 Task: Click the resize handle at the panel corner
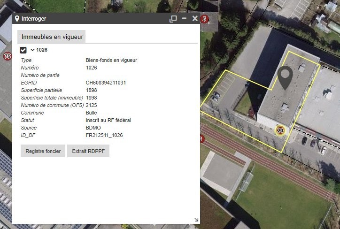[x=196, y=220]
